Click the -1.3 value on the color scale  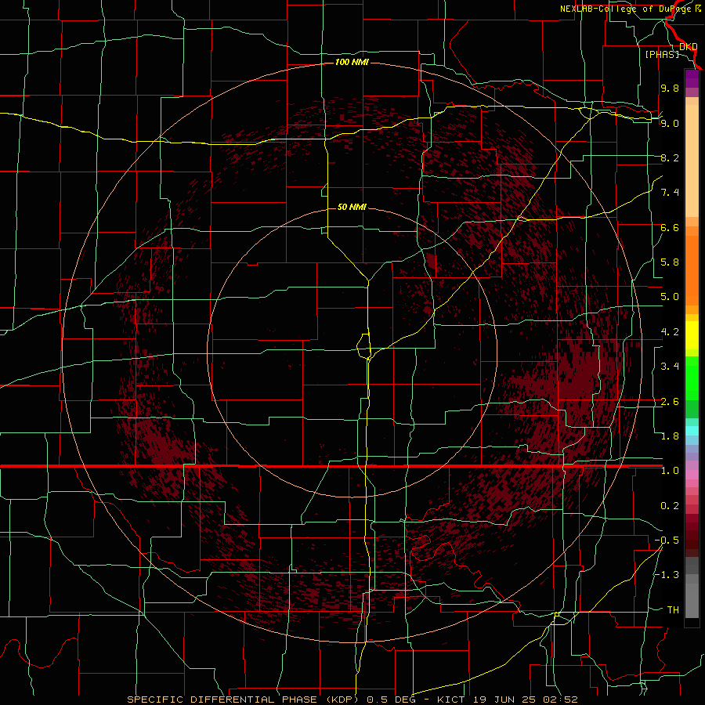tap(667, 576)
